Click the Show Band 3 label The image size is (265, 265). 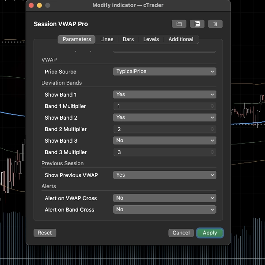(61, 140)
